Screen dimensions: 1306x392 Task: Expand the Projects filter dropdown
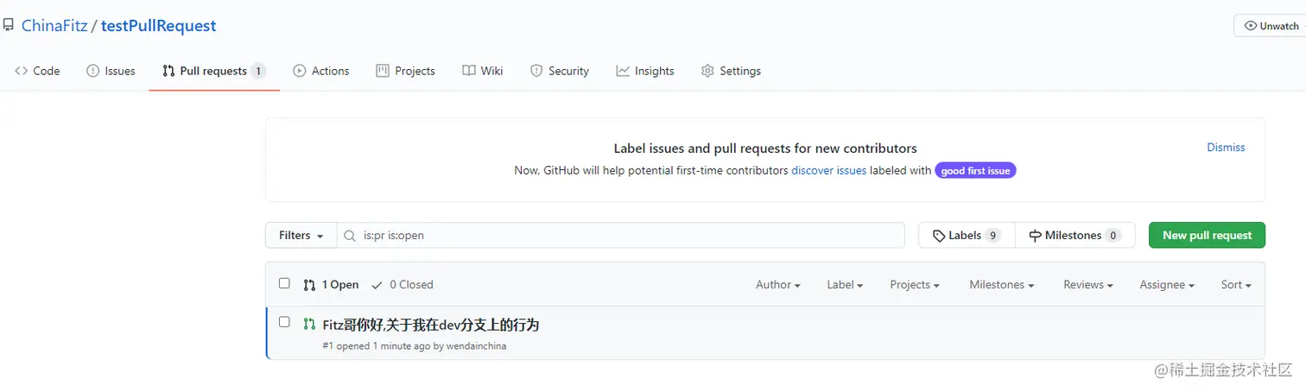click(x=915, y=284)
